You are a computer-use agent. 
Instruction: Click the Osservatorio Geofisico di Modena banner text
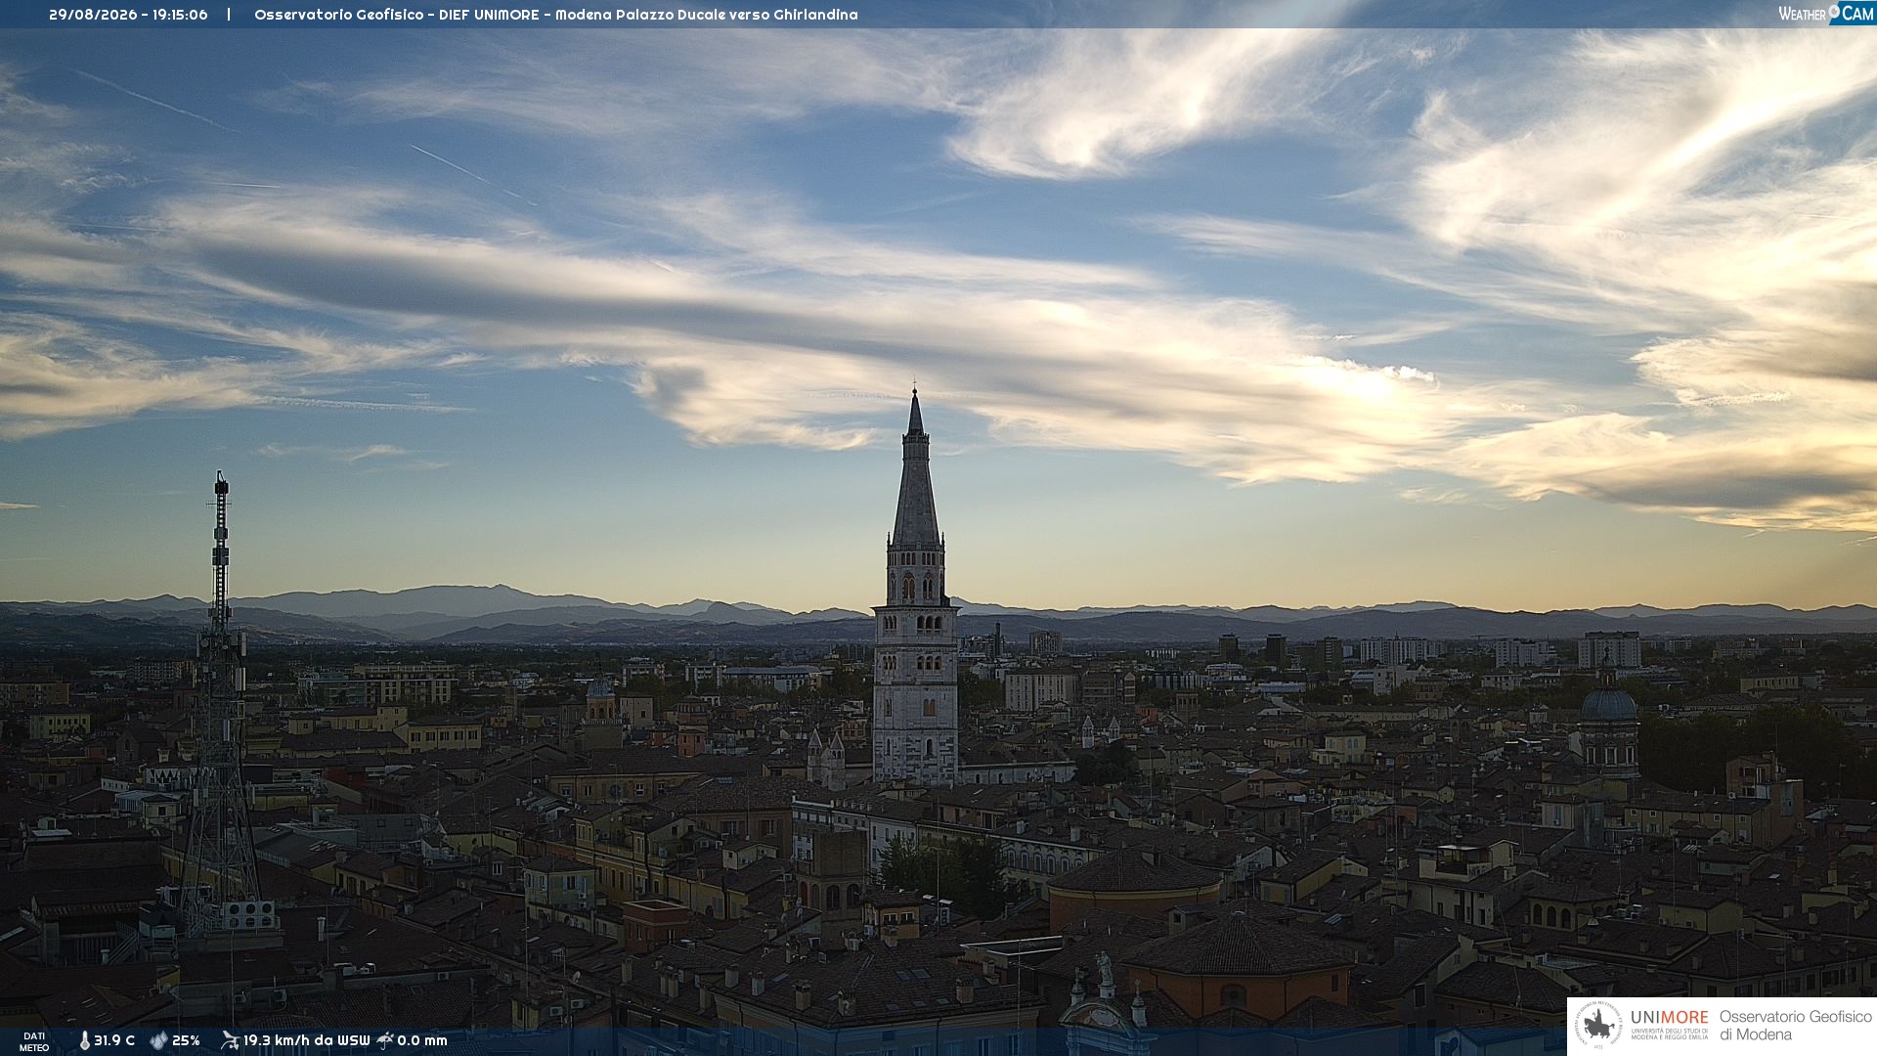coord(1795,1026)
